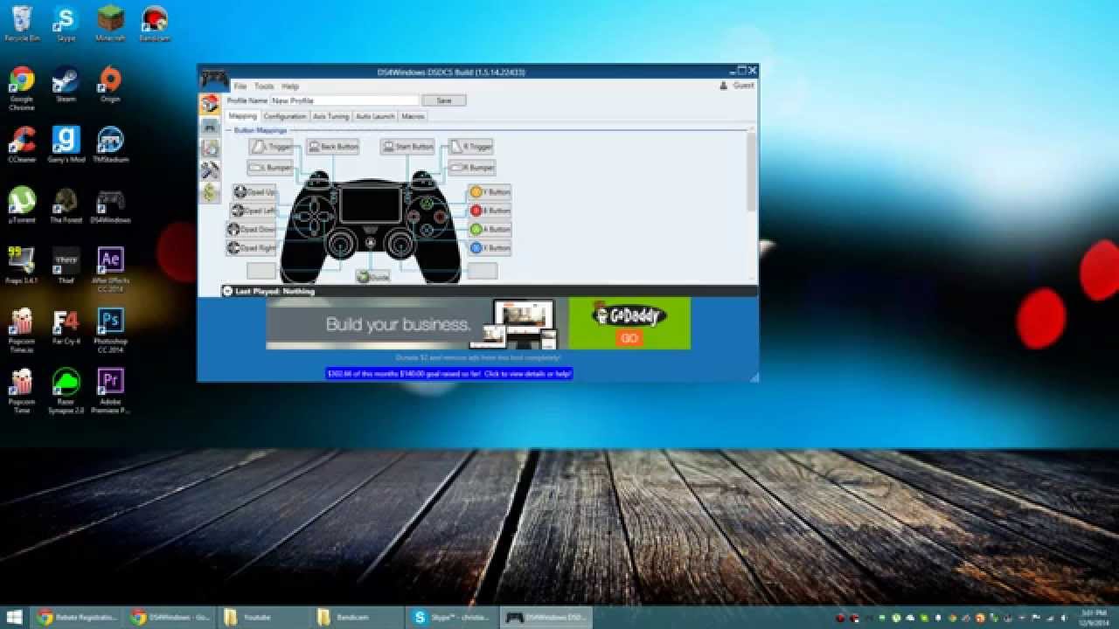
Task: Open the File menu
Action: click(240, 86)
